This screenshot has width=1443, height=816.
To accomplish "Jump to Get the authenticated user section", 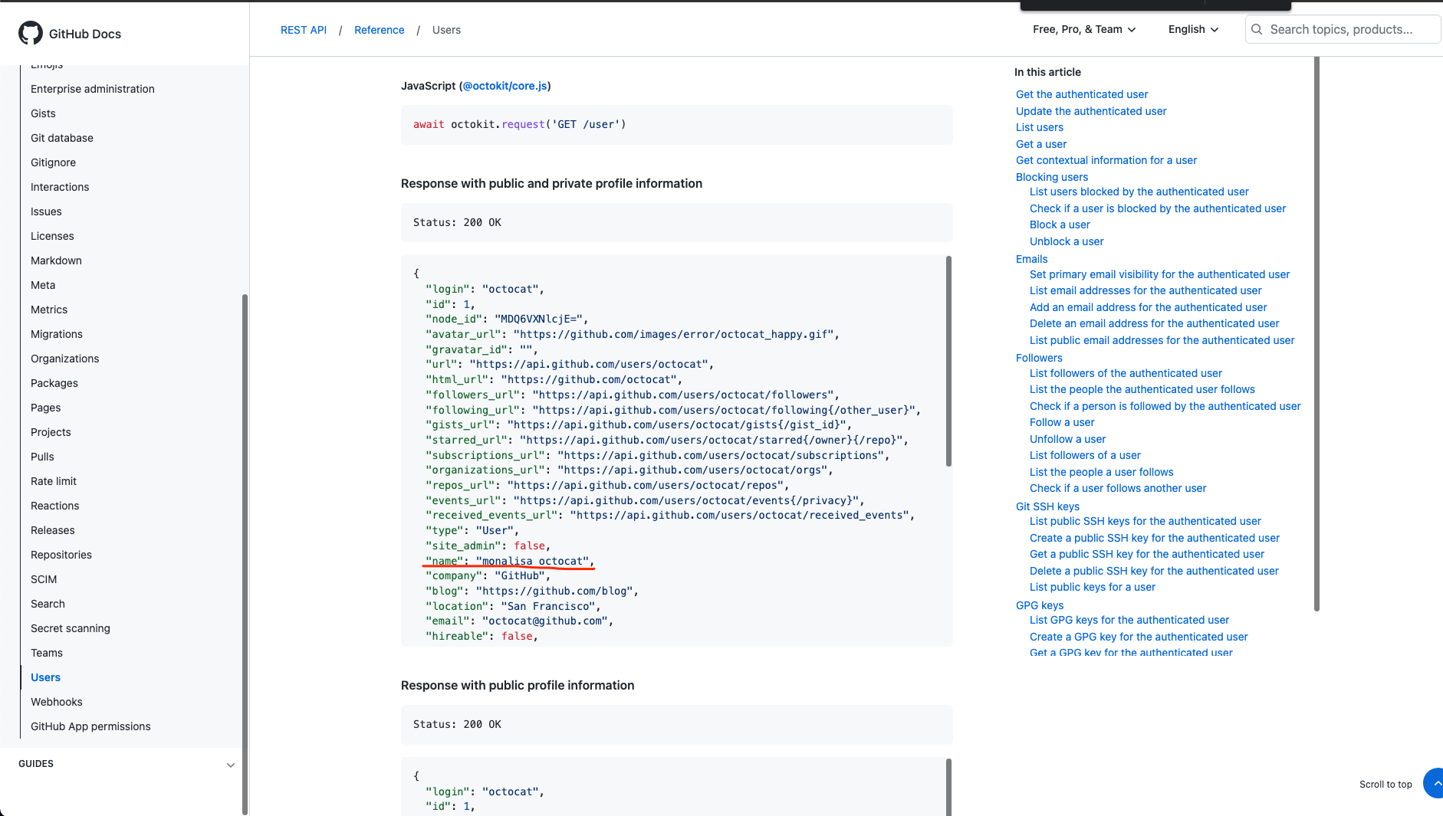I will 1081,94.
